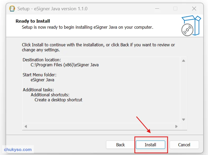The image size is (208, 155).
Task: Click the window title 'Setup - eSigner Java version 1.1.0'
Action: pyautogui.click(x=52, y=9)
